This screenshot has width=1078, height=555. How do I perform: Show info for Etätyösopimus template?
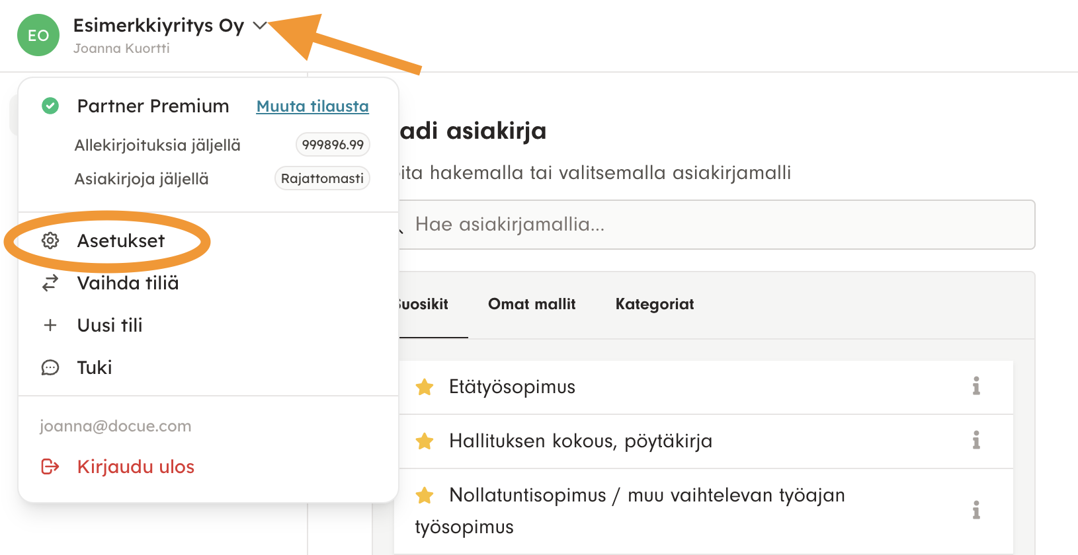975,386
